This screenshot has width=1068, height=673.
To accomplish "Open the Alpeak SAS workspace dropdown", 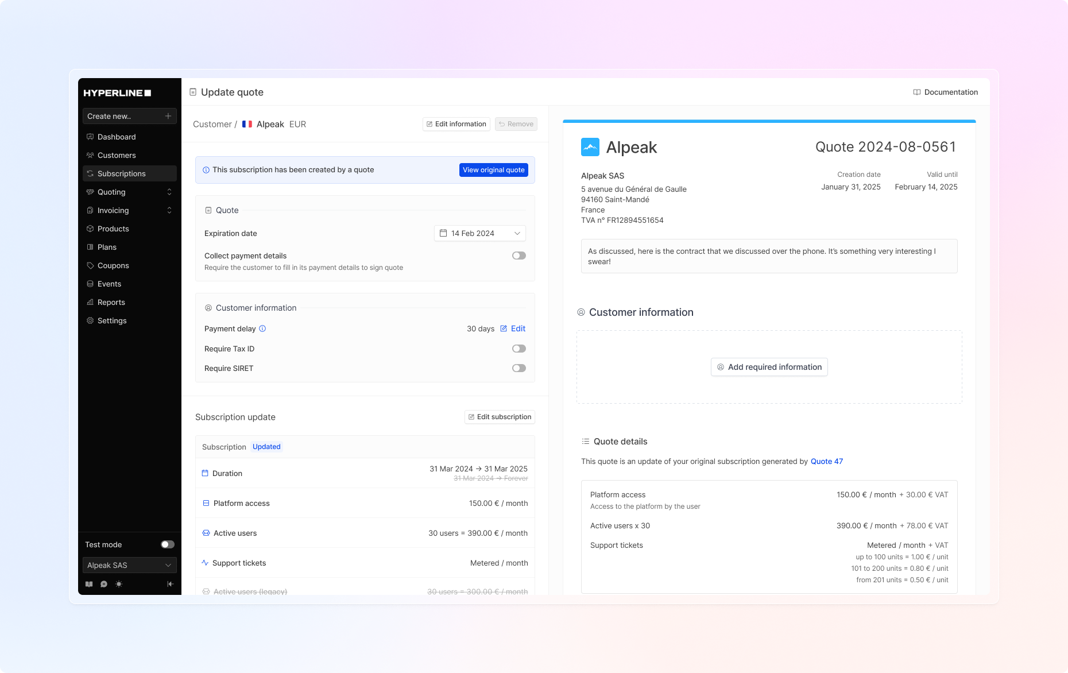I will click(130, 565).
